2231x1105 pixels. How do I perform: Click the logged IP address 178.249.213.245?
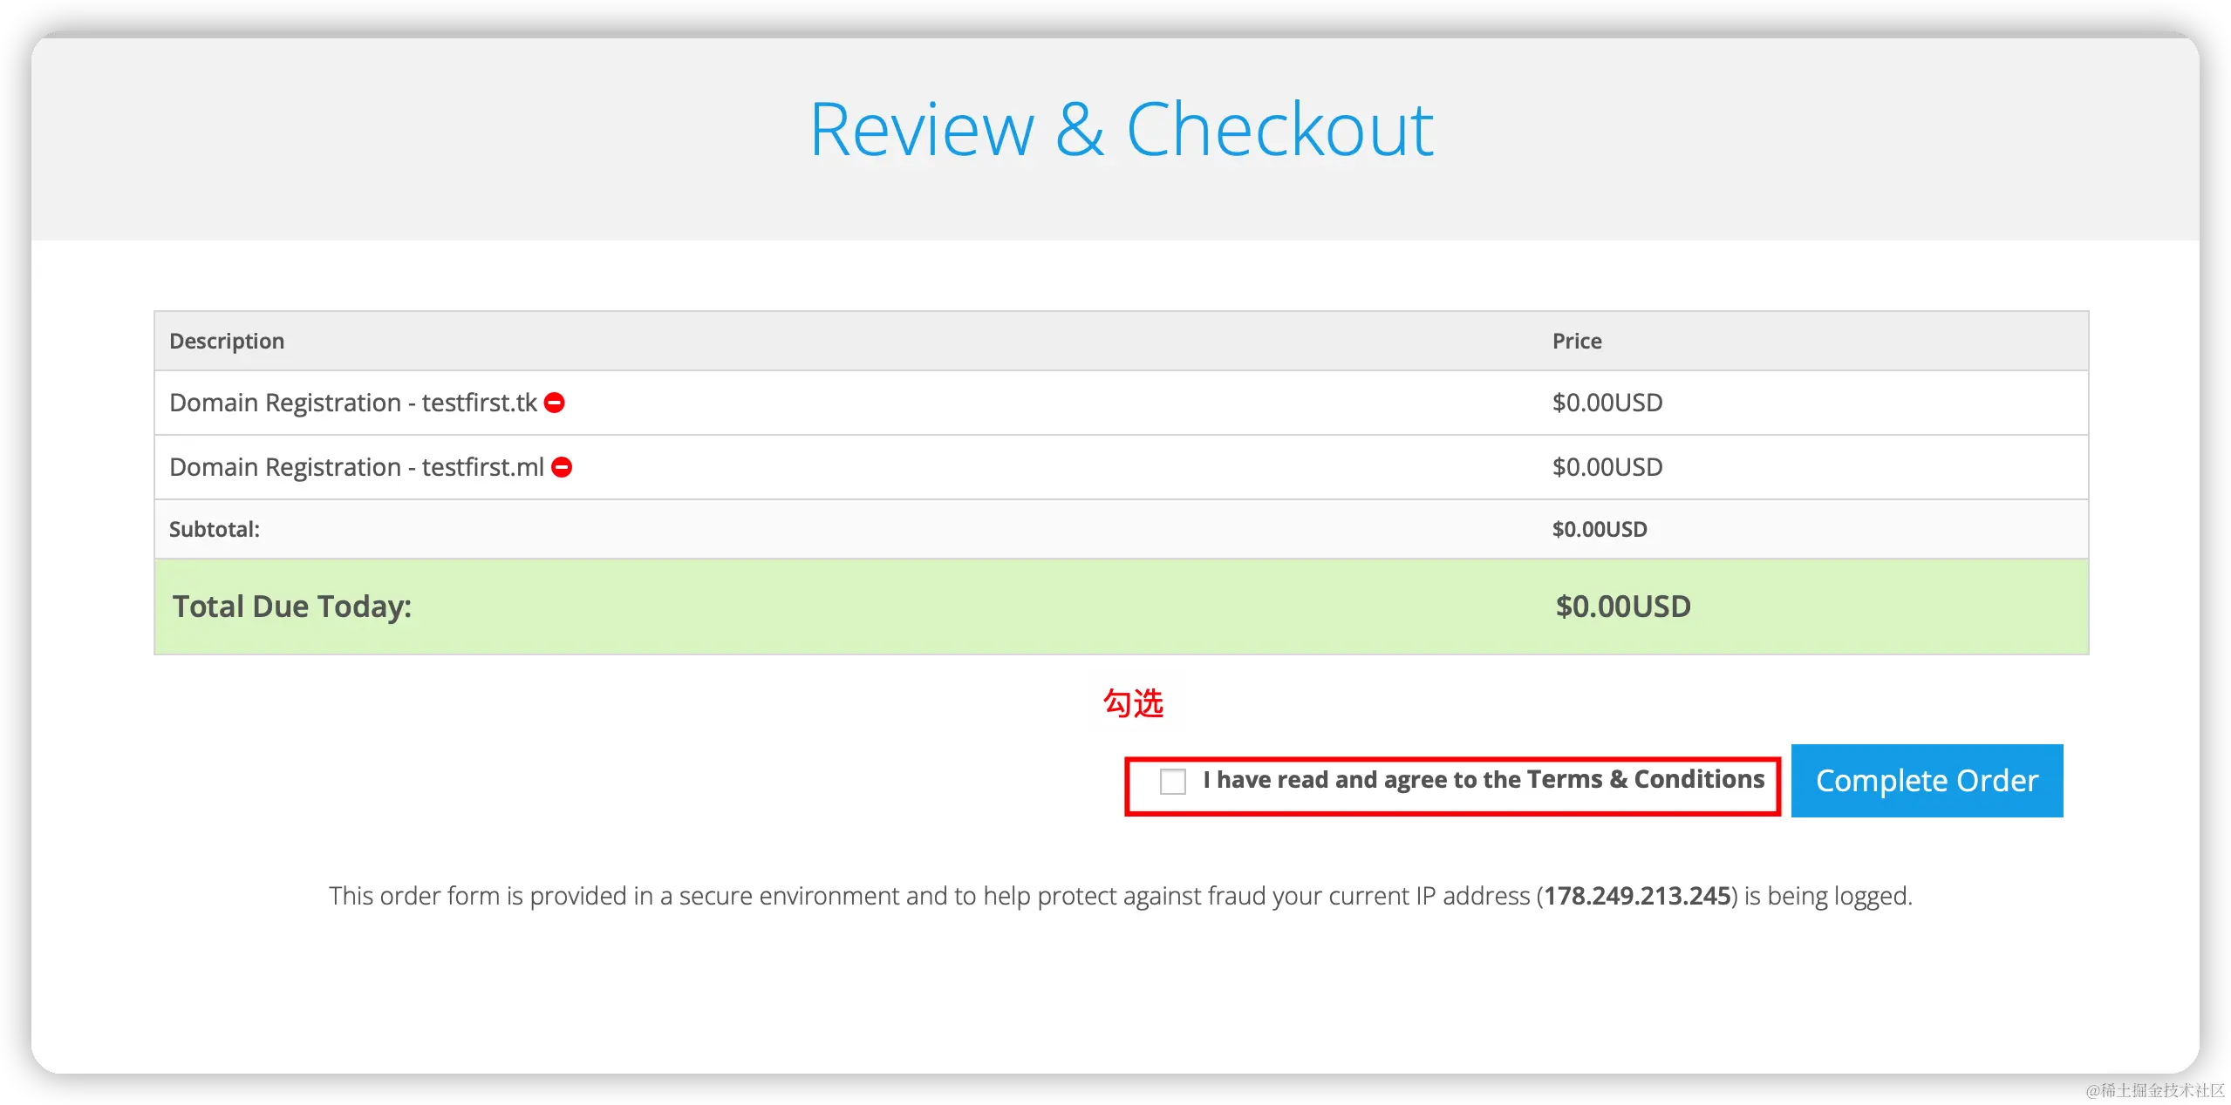tap(1637, 896)
